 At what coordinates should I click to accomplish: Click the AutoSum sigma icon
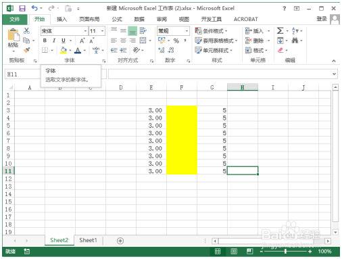pyautogui.click(x=280, y=30)
